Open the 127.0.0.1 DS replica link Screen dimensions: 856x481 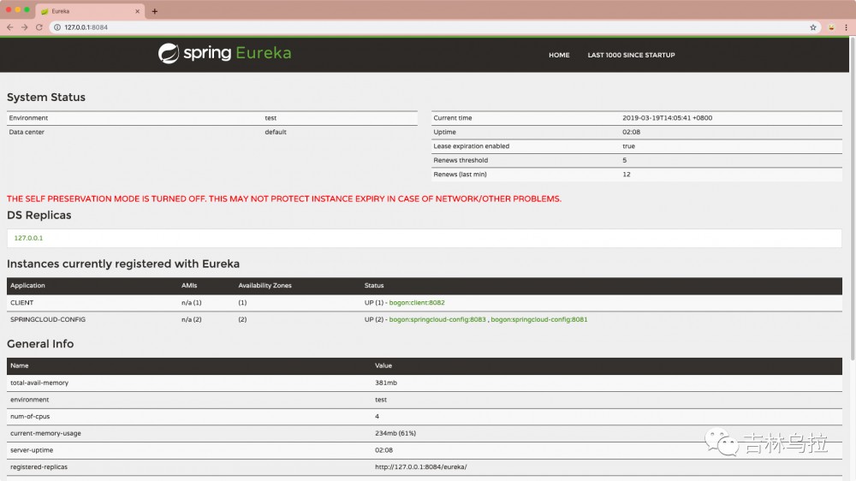[28, 238]
